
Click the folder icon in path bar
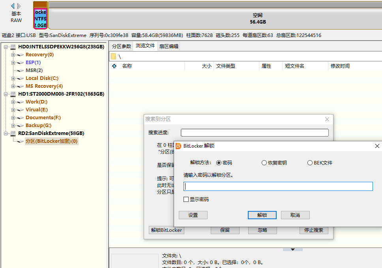click(x=114, y=57)
